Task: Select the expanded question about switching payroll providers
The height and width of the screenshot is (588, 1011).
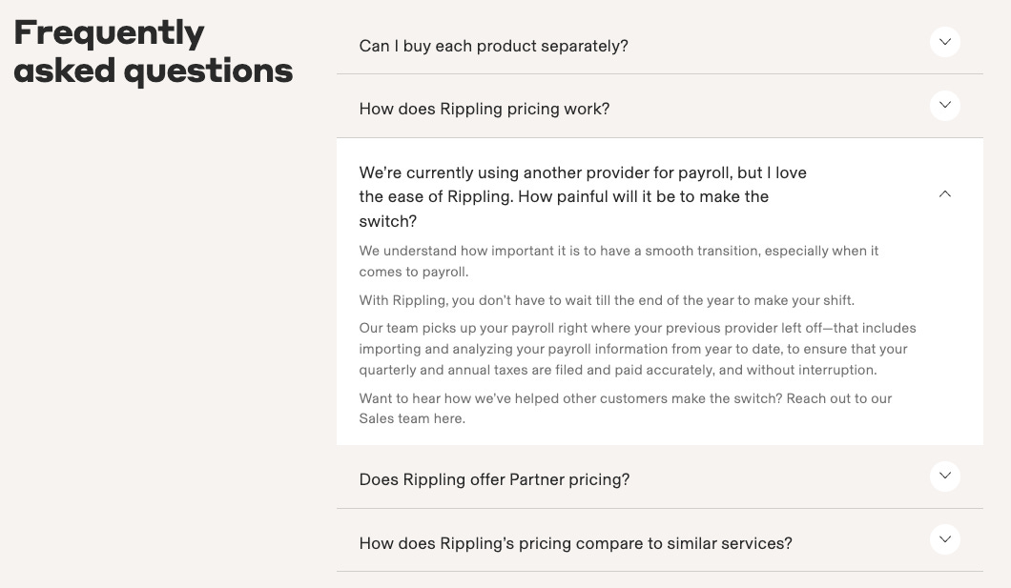Action: coord(582,196)
